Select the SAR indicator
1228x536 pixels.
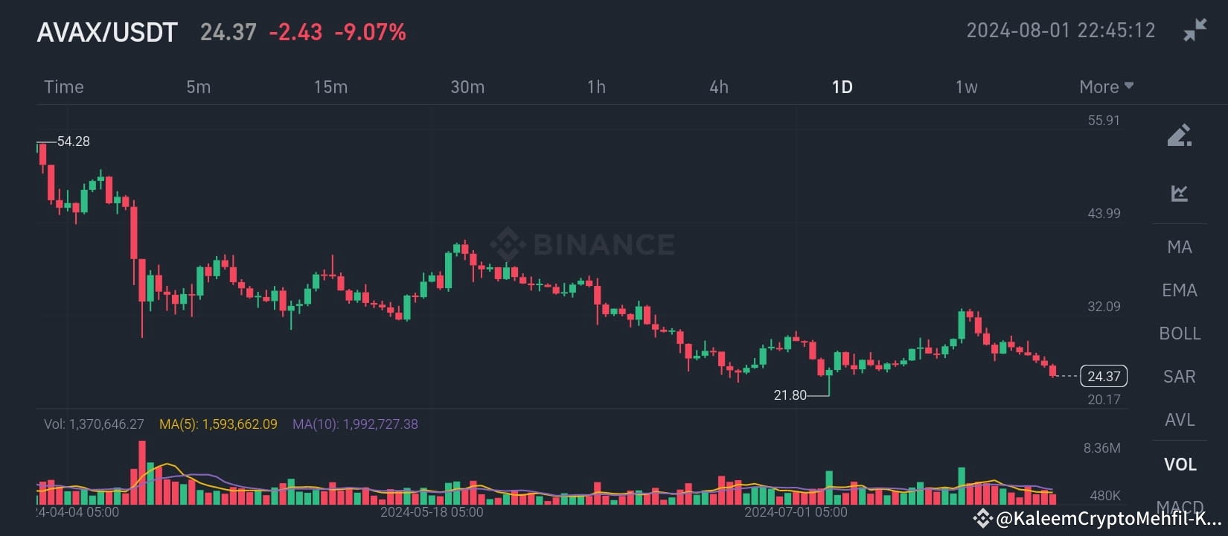tap(1179, 377)
